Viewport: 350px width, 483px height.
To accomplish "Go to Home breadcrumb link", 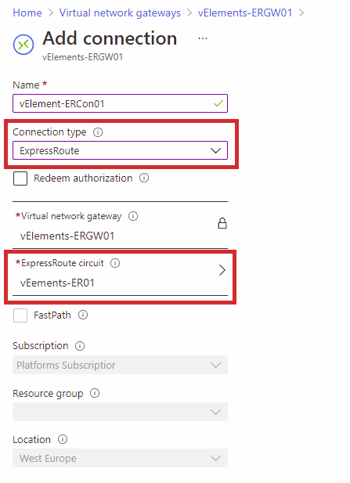I will (x=27, y=13).
